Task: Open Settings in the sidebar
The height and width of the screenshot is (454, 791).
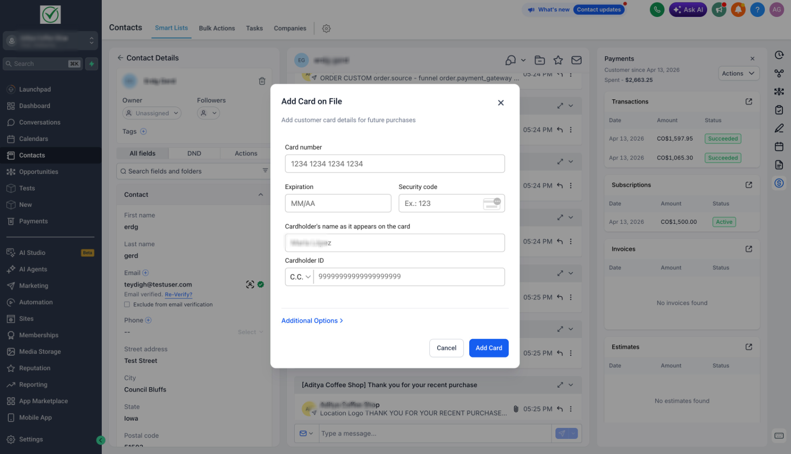Action: coord(31,439)
